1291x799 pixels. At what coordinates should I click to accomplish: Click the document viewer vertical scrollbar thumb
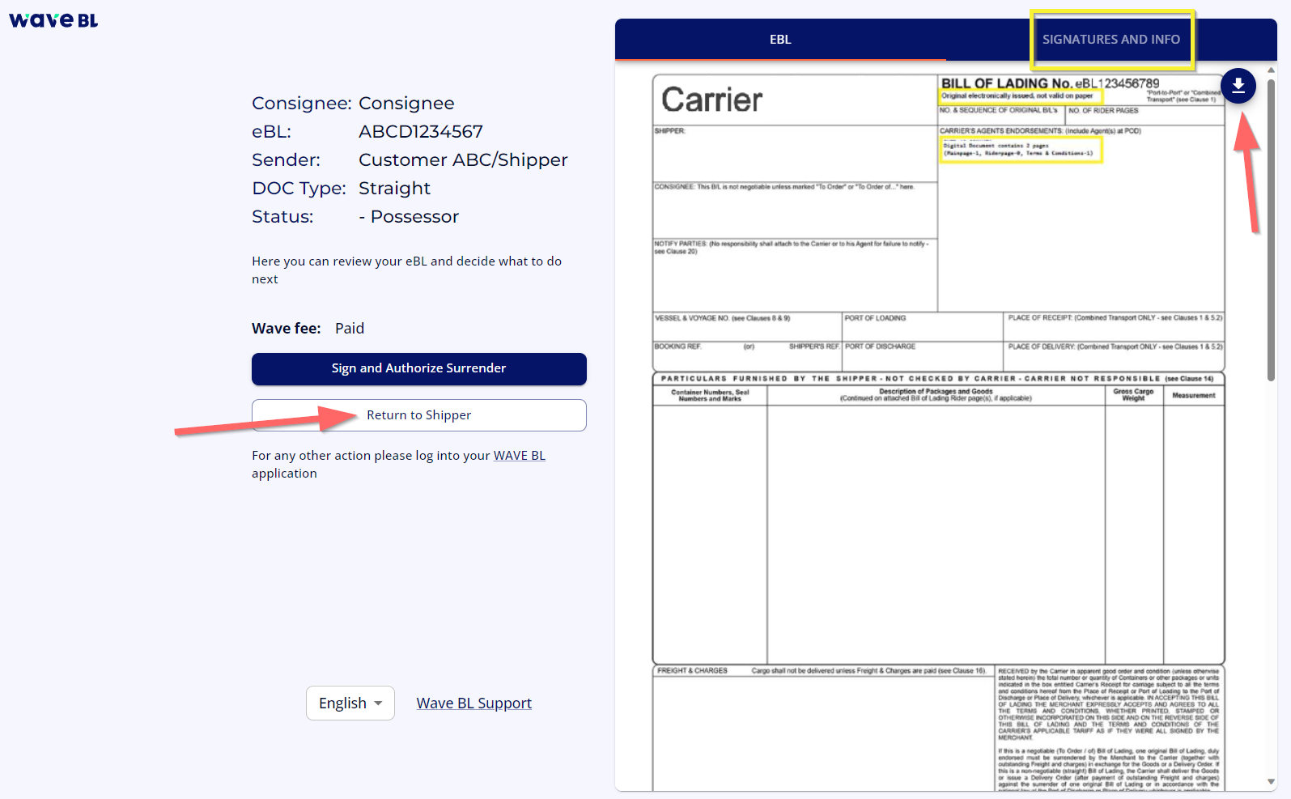point(1271,227)
